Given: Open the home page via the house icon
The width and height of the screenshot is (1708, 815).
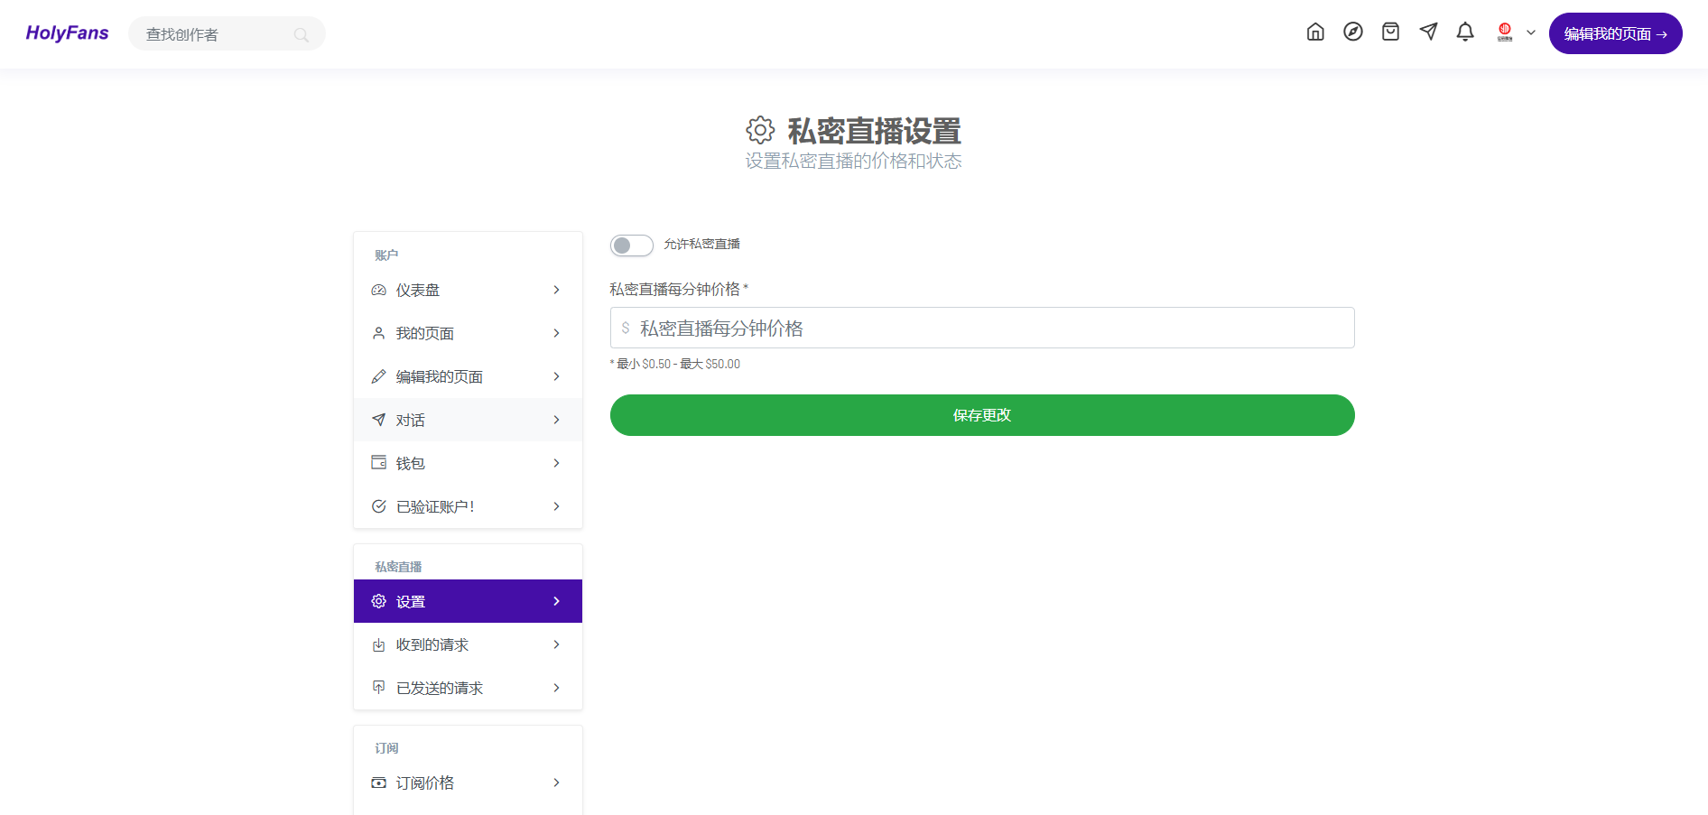Looking at the screenshot, I should click(x=1315, y=32).
